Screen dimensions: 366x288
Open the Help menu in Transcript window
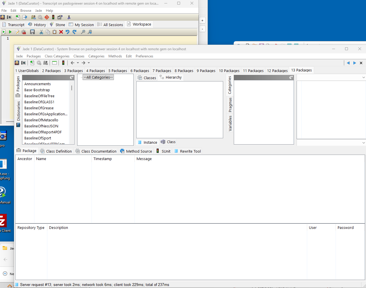click(x=49, y=11)
